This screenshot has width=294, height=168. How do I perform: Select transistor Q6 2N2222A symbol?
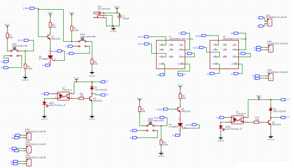coord(269,122)
